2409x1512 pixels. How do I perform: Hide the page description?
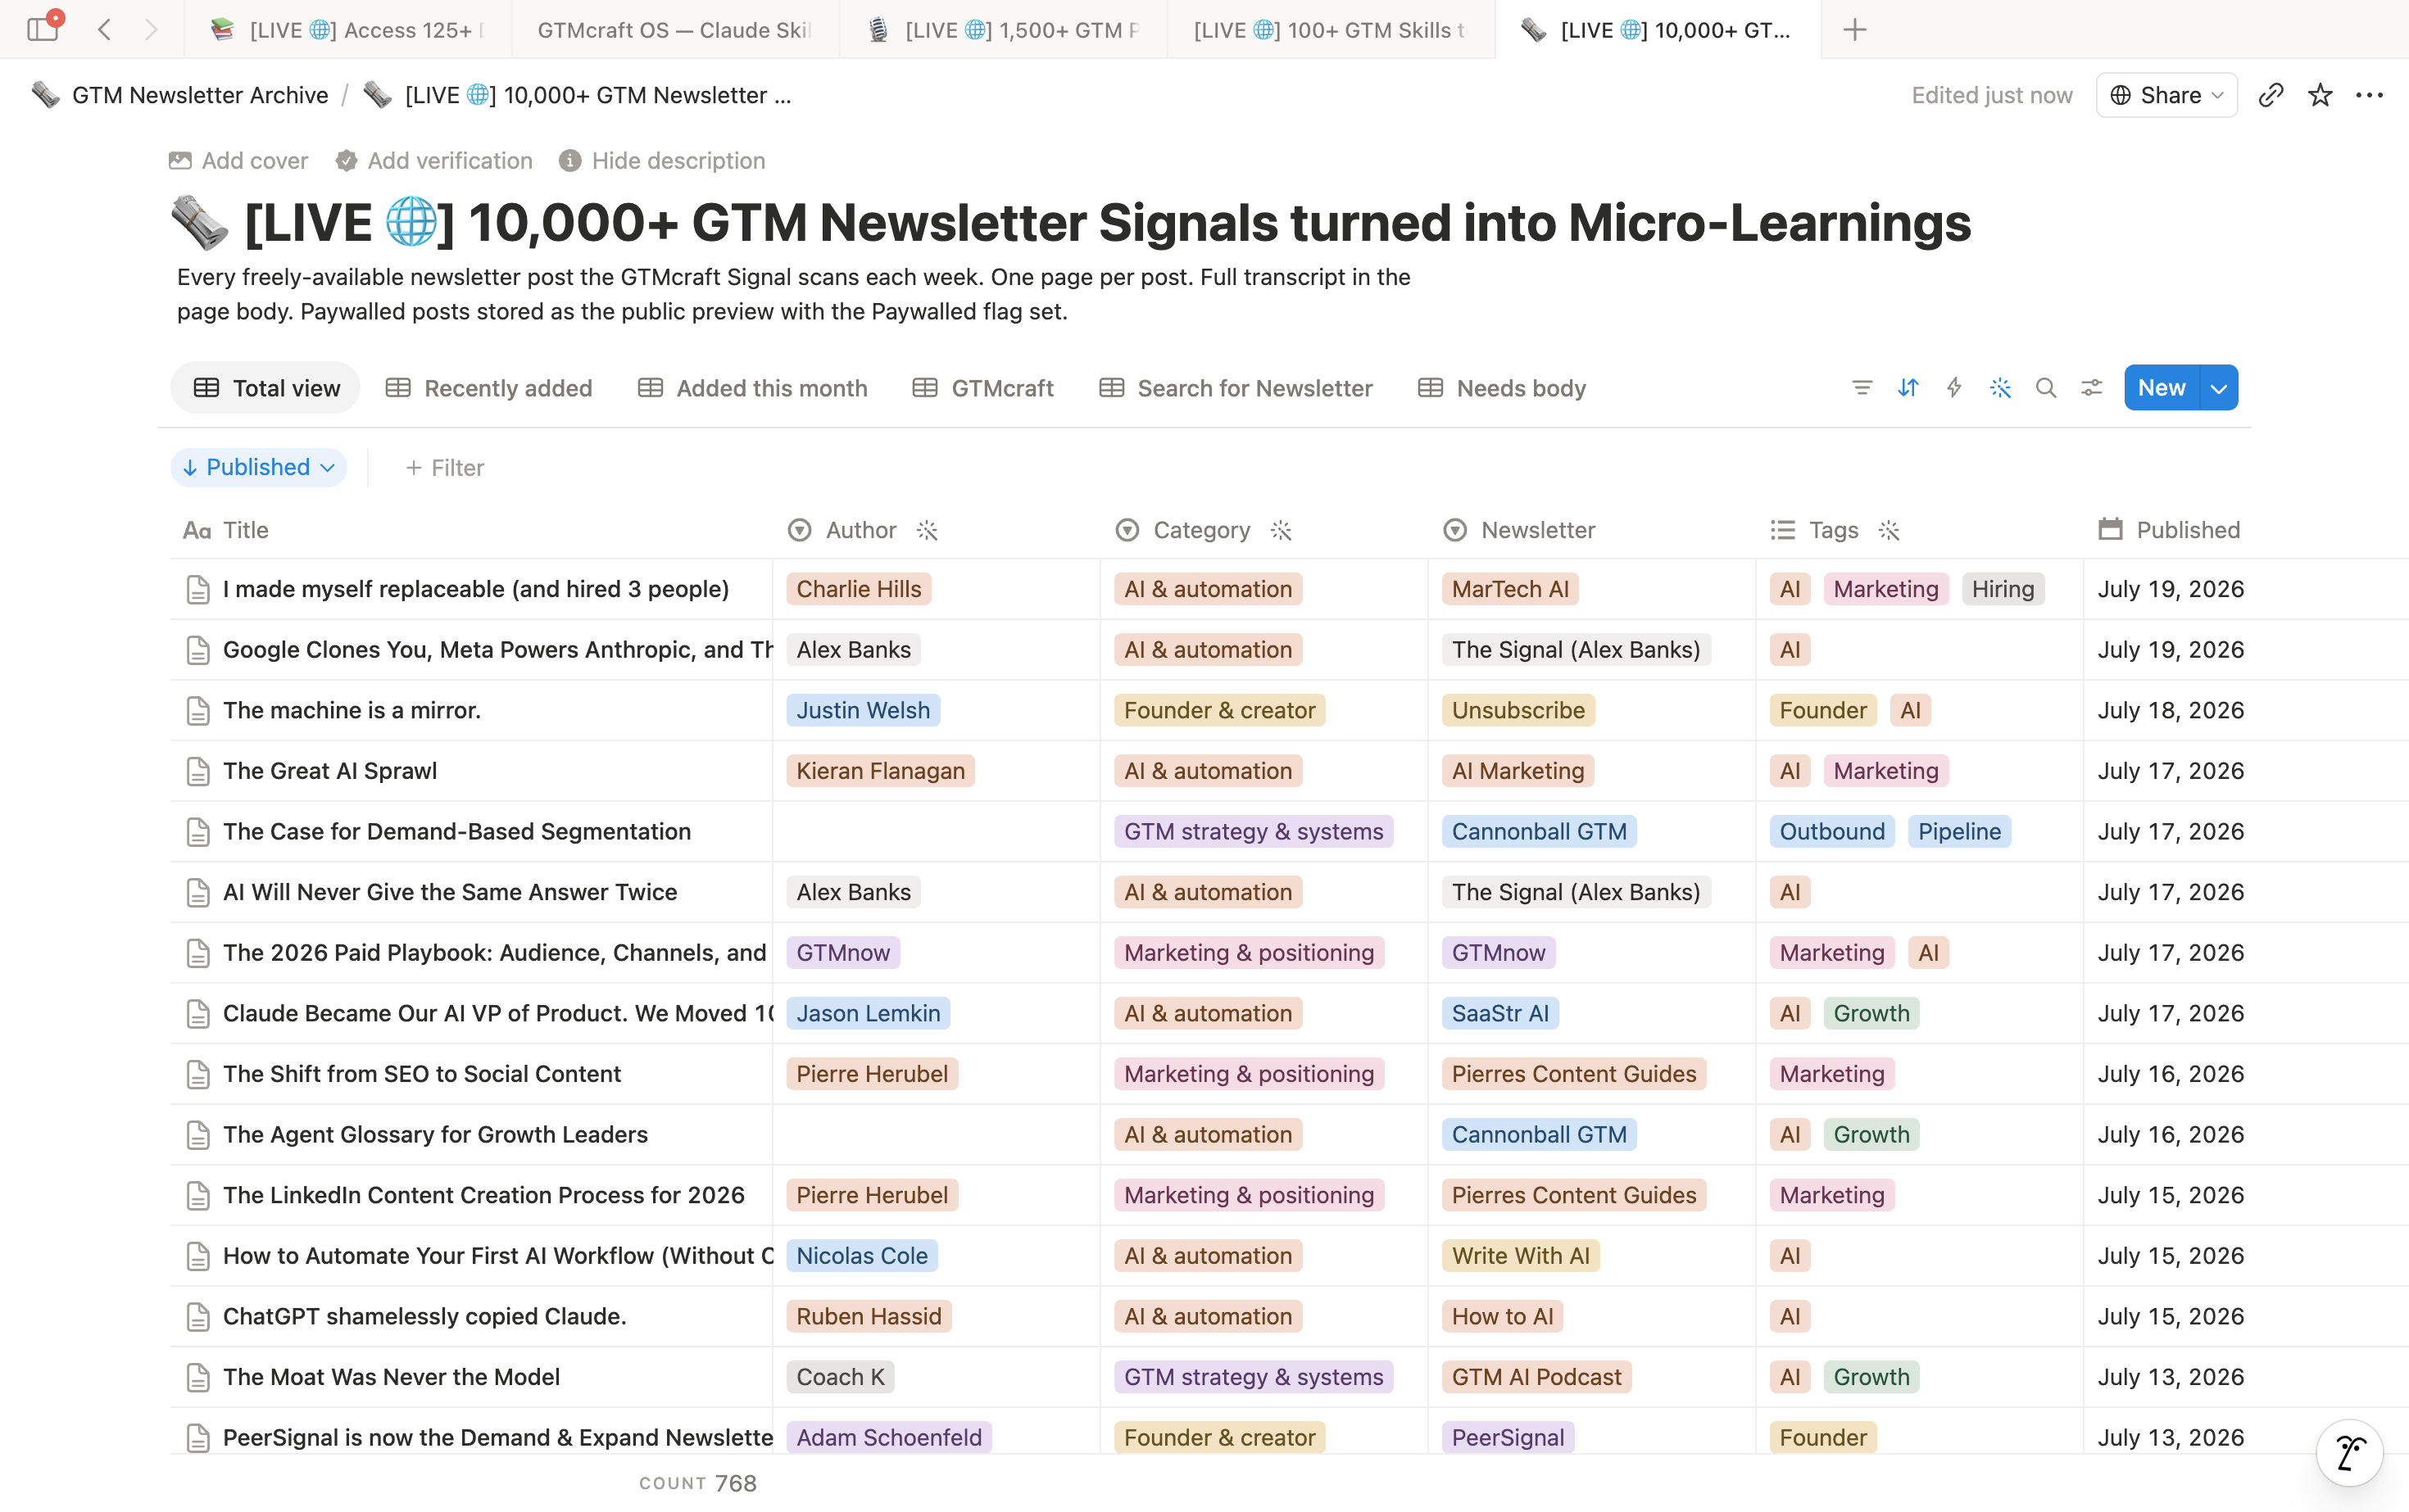[x=662, y=161]
